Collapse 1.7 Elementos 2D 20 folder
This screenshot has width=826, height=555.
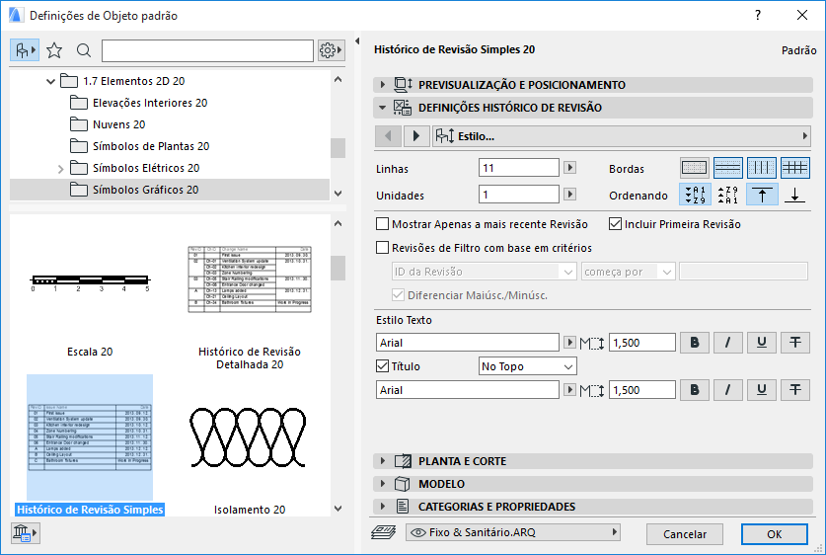pyautogui.click(x=50, y=81)
